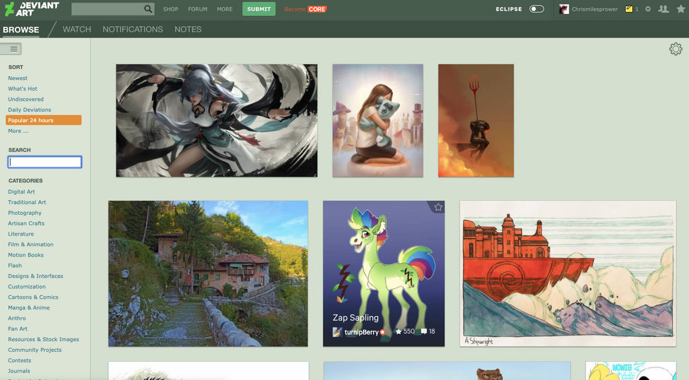Click the magnifier icon in top search bar

tap(148, 9)
